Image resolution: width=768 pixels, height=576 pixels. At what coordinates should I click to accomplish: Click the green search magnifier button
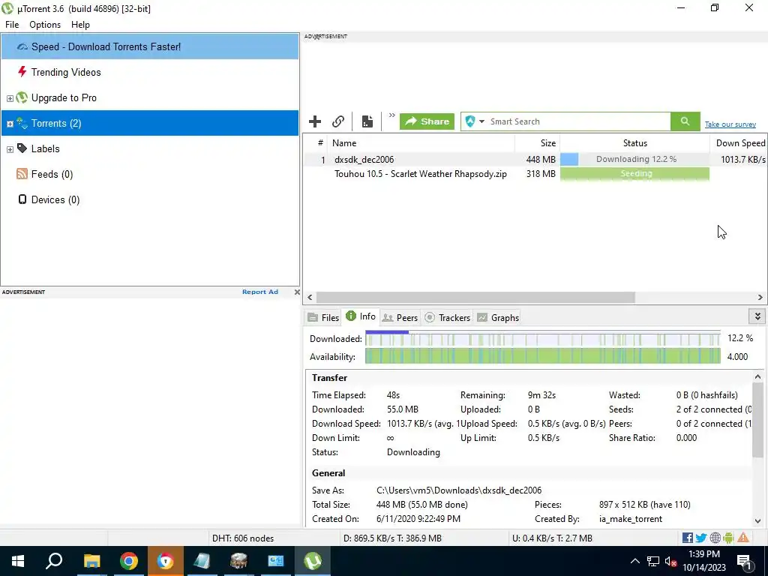coord(685,121)
